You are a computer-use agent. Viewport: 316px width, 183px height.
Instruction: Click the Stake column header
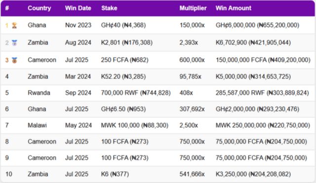point(109,8)
